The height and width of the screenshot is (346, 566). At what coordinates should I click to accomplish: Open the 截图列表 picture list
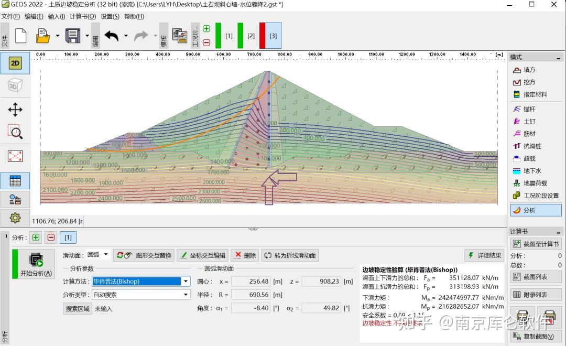[536, 277]
